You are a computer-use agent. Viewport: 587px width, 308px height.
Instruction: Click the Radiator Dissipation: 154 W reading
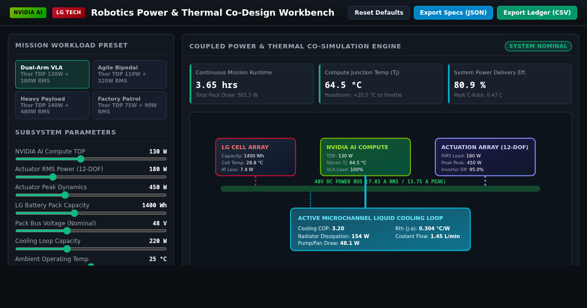pos(334,236)
